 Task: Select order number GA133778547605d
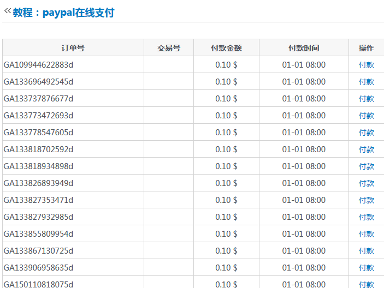[x=38, y=132]
